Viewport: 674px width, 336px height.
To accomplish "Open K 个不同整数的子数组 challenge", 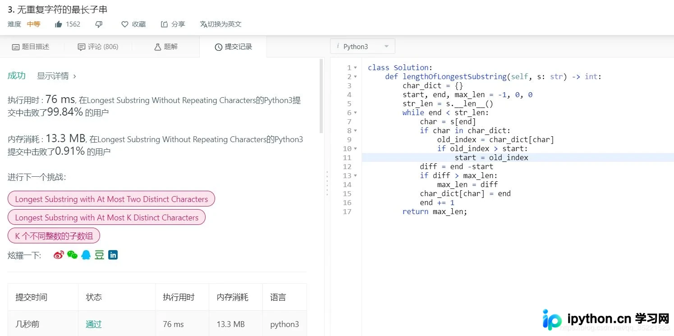I will coord(54,236).
